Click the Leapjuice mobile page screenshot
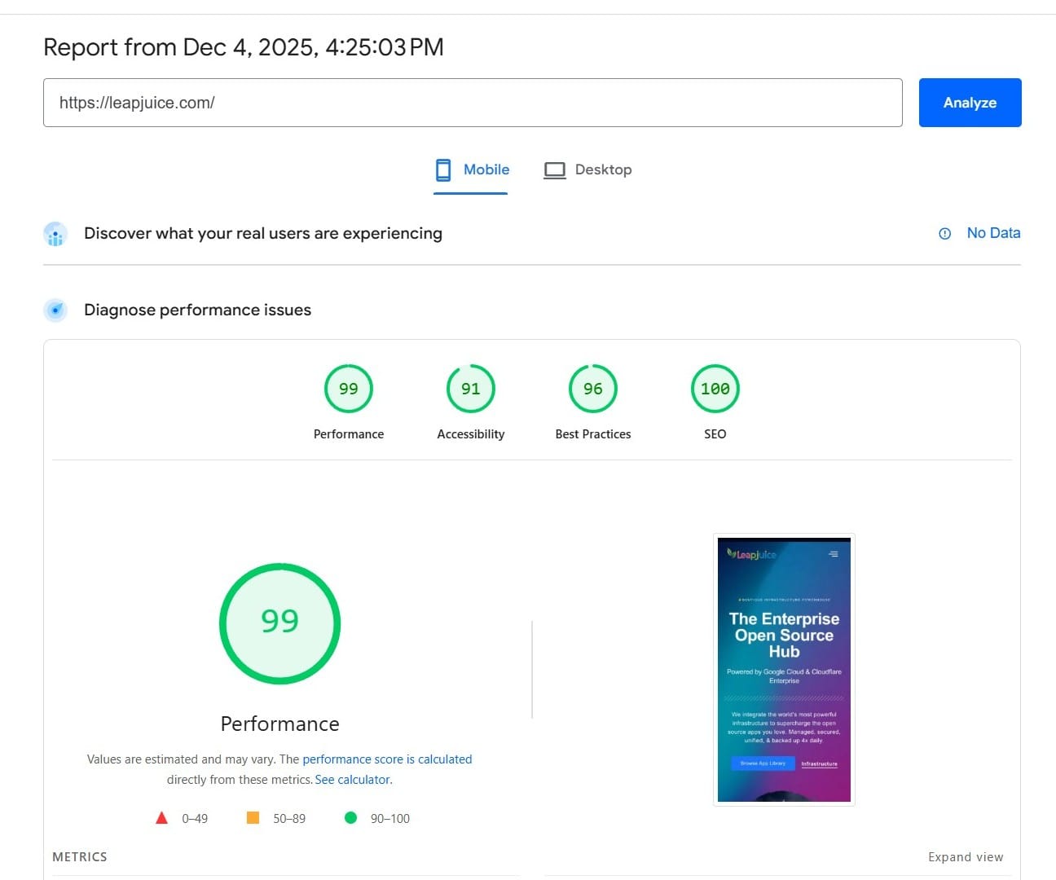This screenshot has width=1056, height=880. (x=783, y=668)
